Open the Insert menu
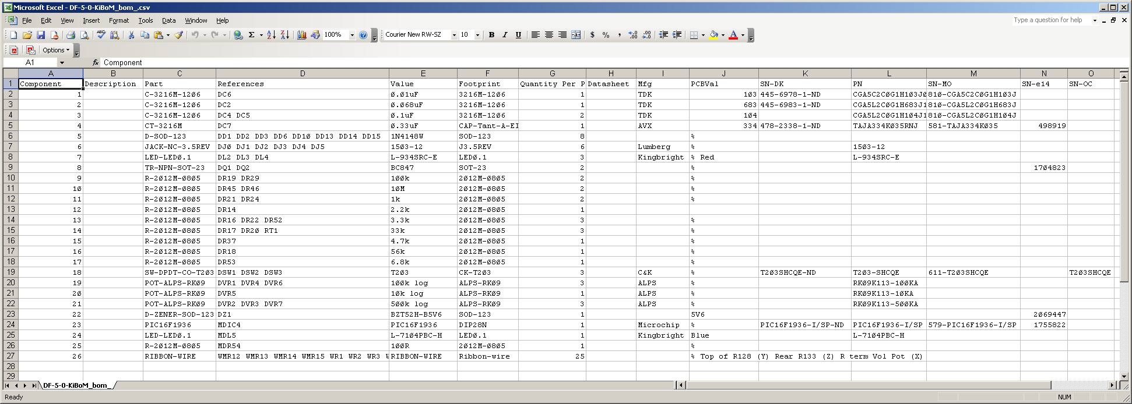The width and height of the screenshot is (1132, 404). point(91,20)
